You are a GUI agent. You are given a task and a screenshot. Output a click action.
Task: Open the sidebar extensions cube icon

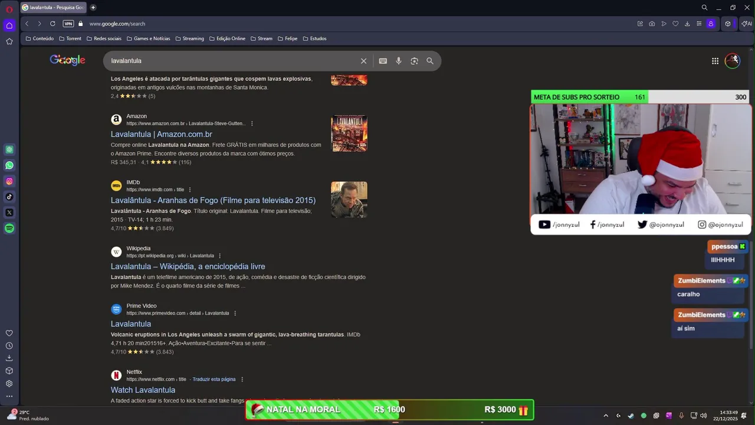coord(9,371)
